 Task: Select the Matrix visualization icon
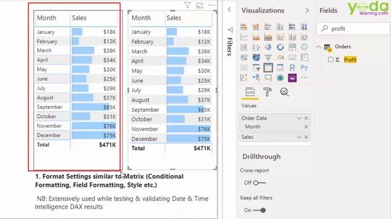coord(280,68)
